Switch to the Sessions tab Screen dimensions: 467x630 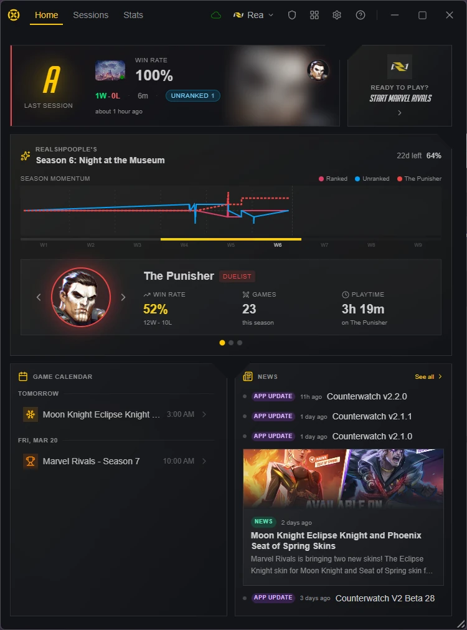[x=91, y=16]
